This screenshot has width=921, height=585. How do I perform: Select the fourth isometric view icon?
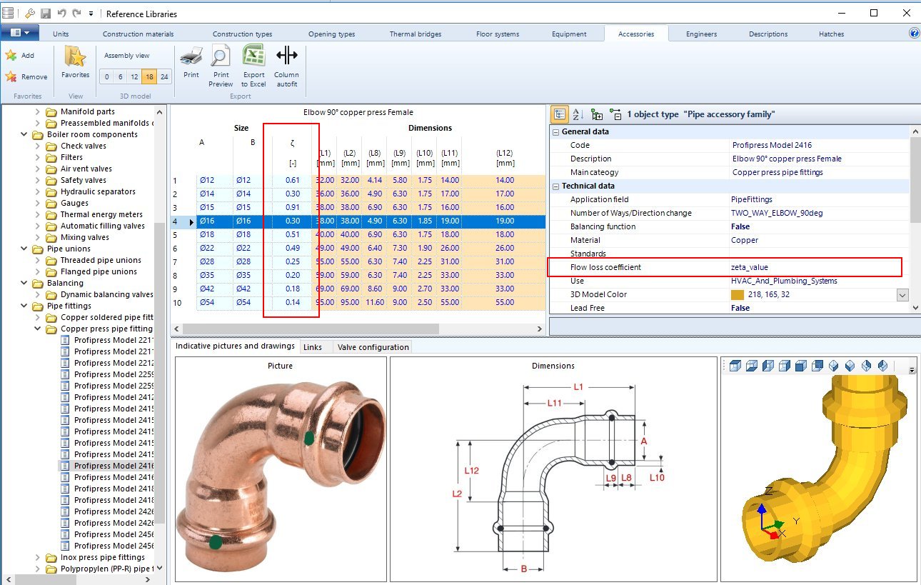pyautogui.click(x=883, y=366)
